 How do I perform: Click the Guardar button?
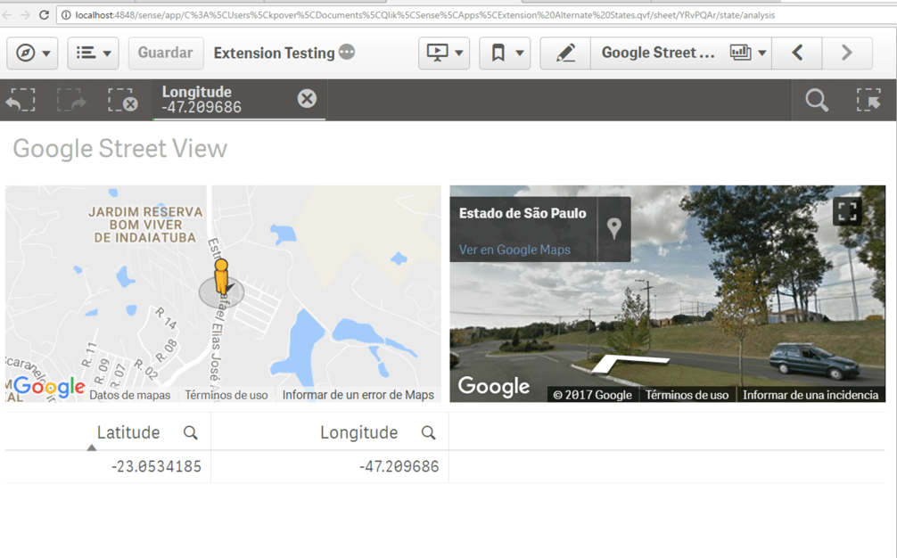tap(165, 53)
